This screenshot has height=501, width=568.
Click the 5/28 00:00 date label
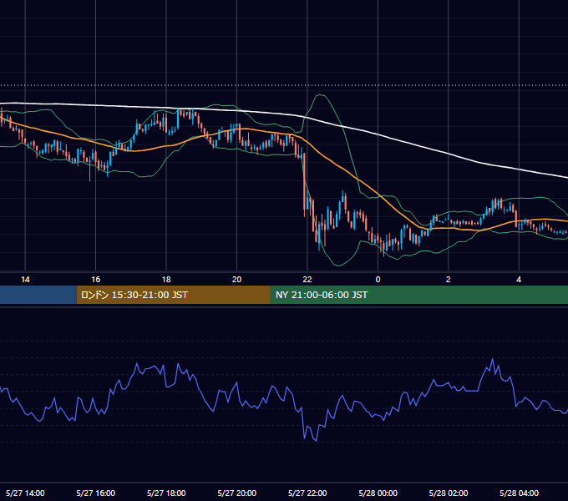click(x=378, y=493)
